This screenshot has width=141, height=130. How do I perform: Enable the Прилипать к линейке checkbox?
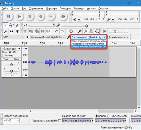pyautogui.click(x=59, y=121)
